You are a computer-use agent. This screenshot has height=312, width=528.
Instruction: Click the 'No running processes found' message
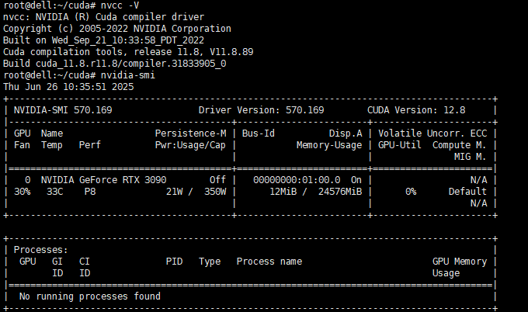pyautogui.click(x=90, y=296)
